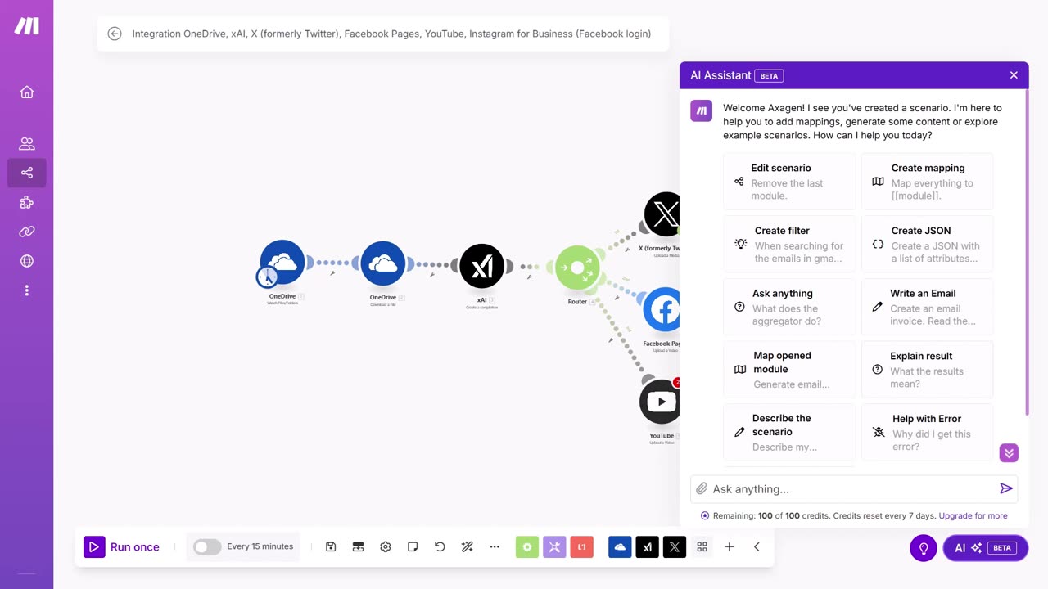Choose the Create filter suggestion card
1048x589 pixels.
[789, 244]
